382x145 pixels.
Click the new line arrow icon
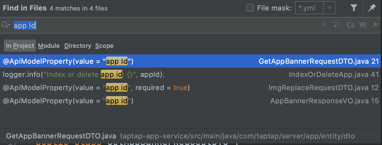[x=336, y=25]
